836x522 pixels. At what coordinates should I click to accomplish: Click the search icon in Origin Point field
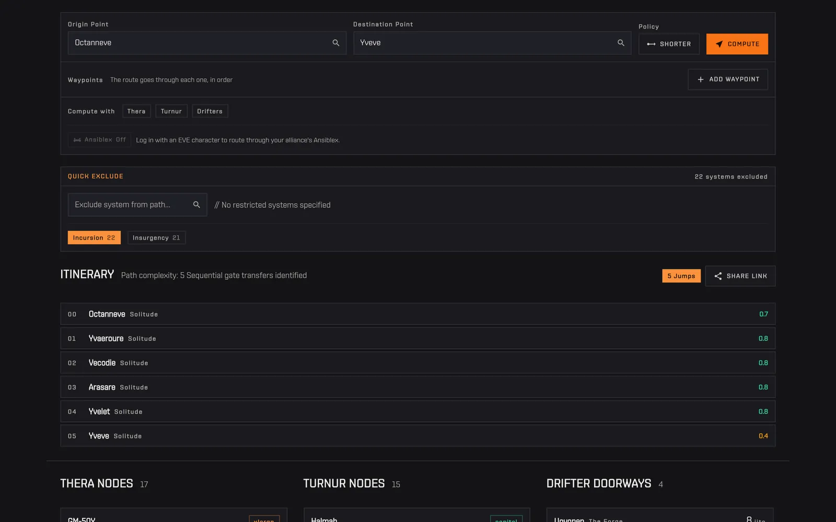pyautogui.click(x=336, y=43)
